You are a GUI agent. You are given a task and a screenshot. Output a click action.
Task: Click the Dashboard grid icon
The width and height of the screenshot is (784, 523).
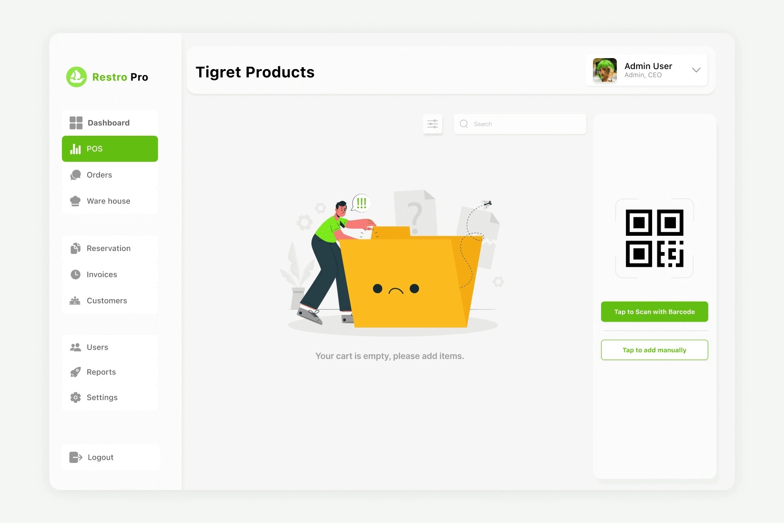point(76,123)
